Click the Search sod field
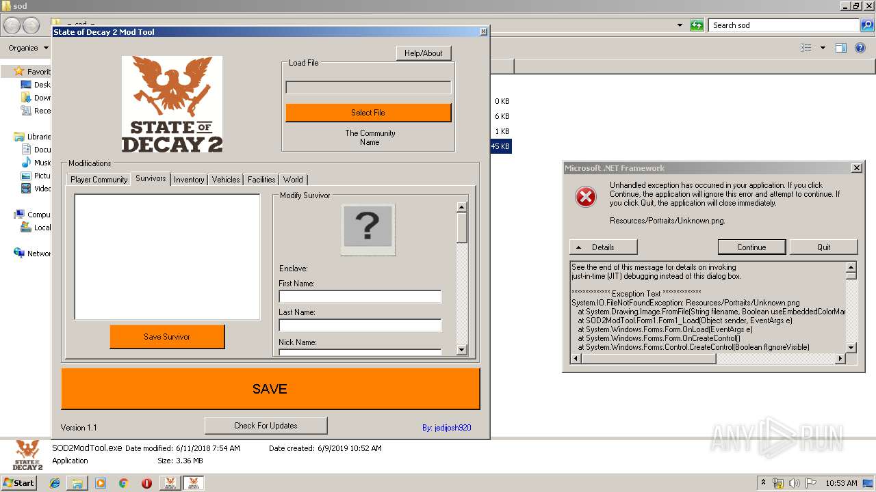This screenshot has width=876, height=492. (x=784, y=25)
